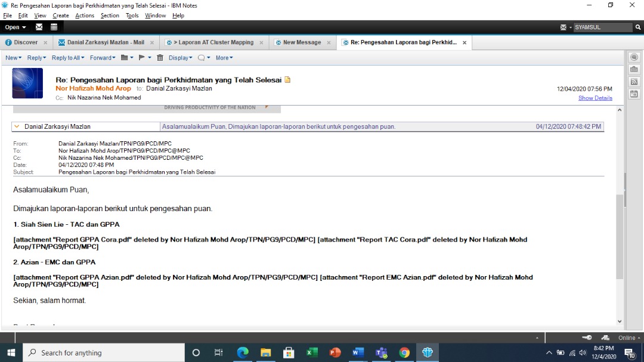Open the Reply dropdown
Viewport: 644px width, 362px height.
click(x=36, y=58)
